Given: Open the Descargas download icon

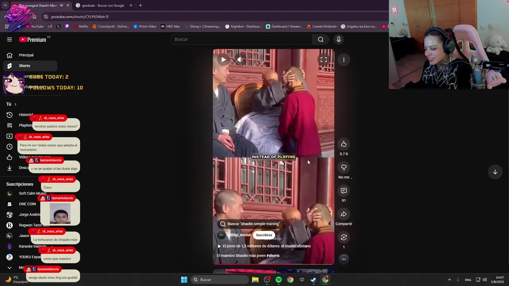Looking at the screenshot, I should 10,168.
